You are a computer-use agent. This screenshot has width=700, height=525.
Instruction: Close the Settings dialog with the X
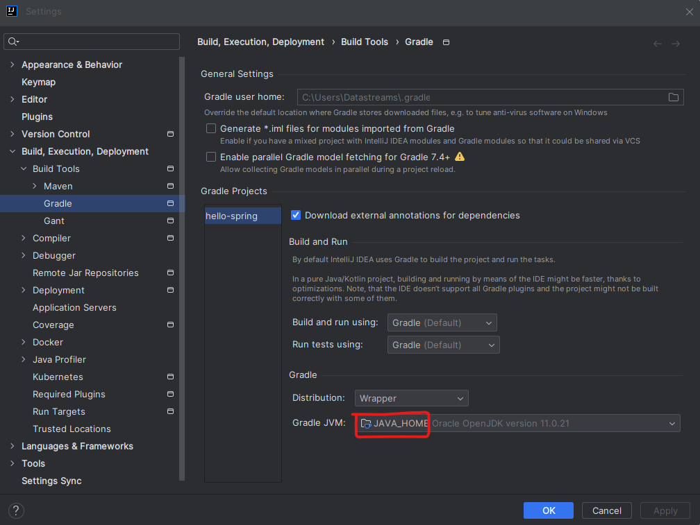tap(690, 12)
